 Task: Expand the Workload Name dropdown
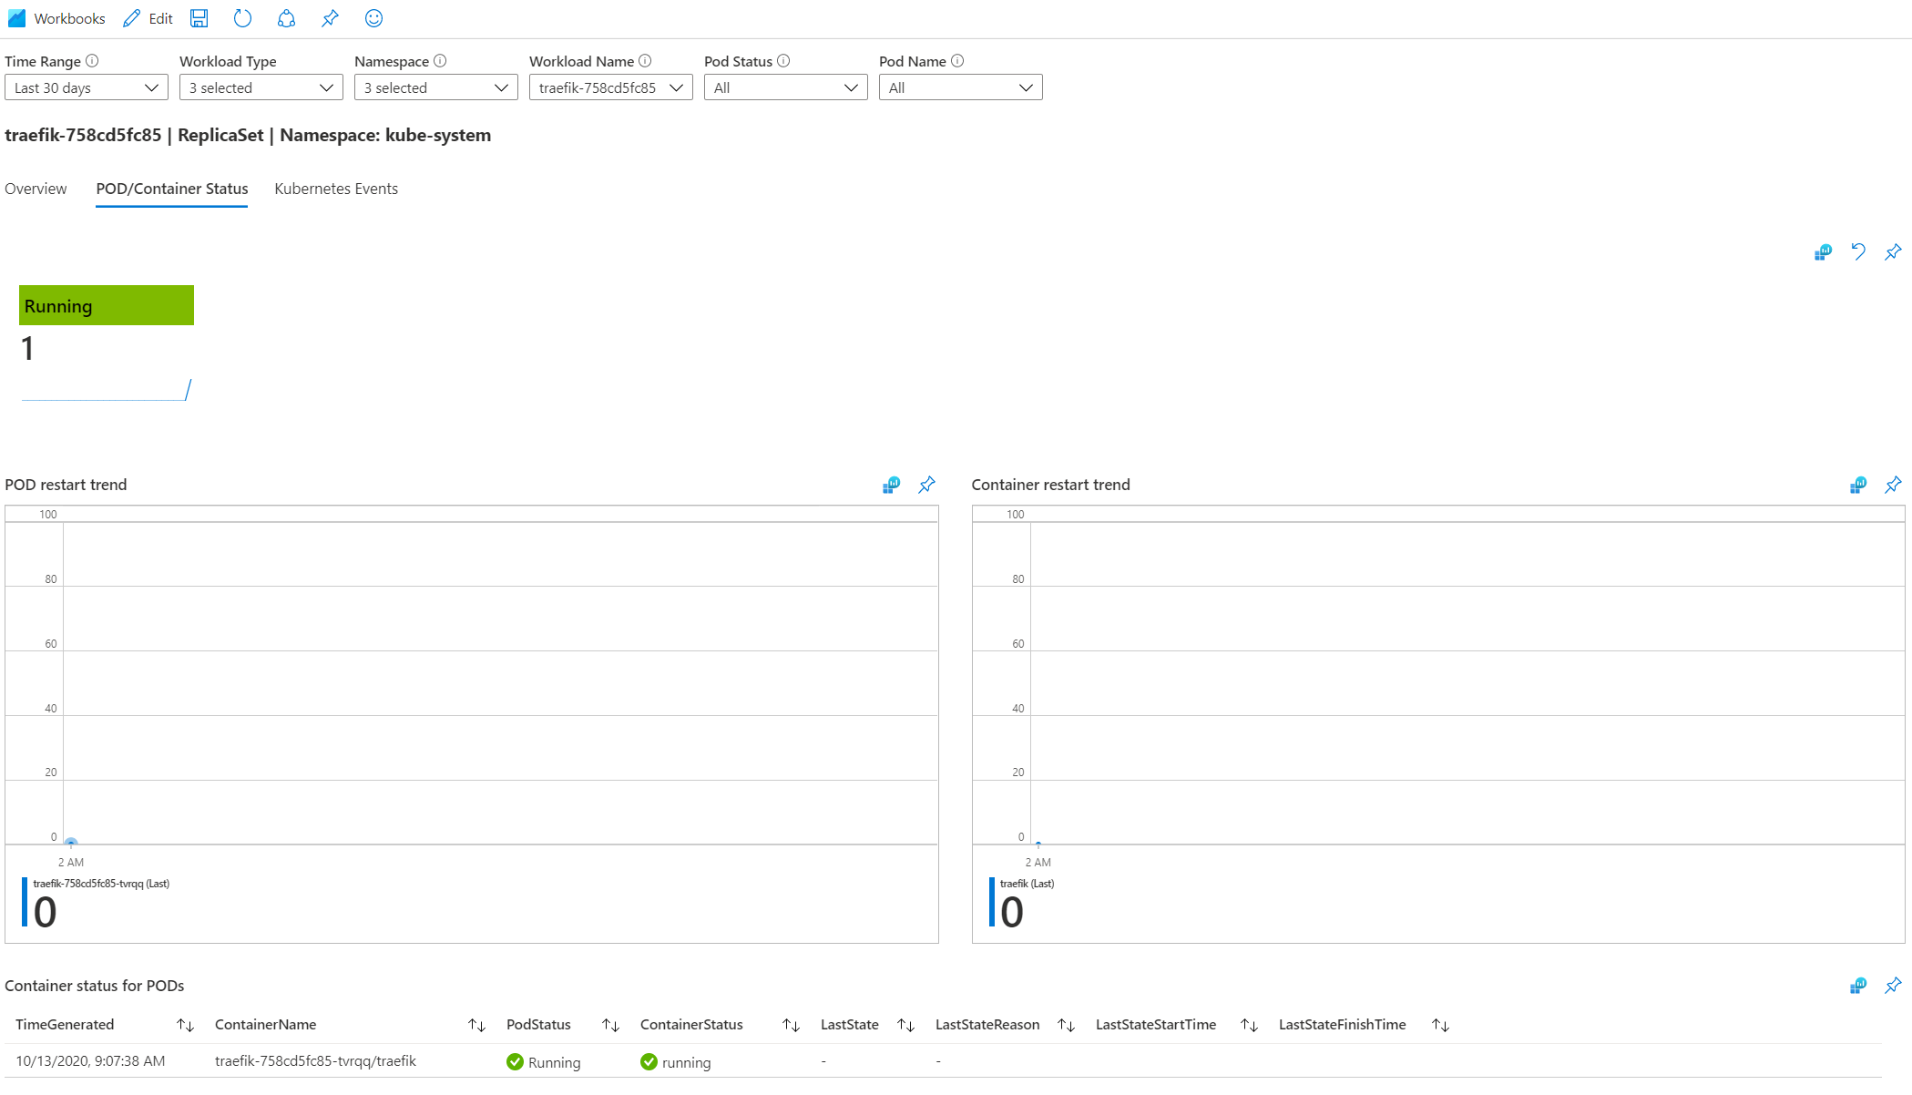(x=610, y=87)
